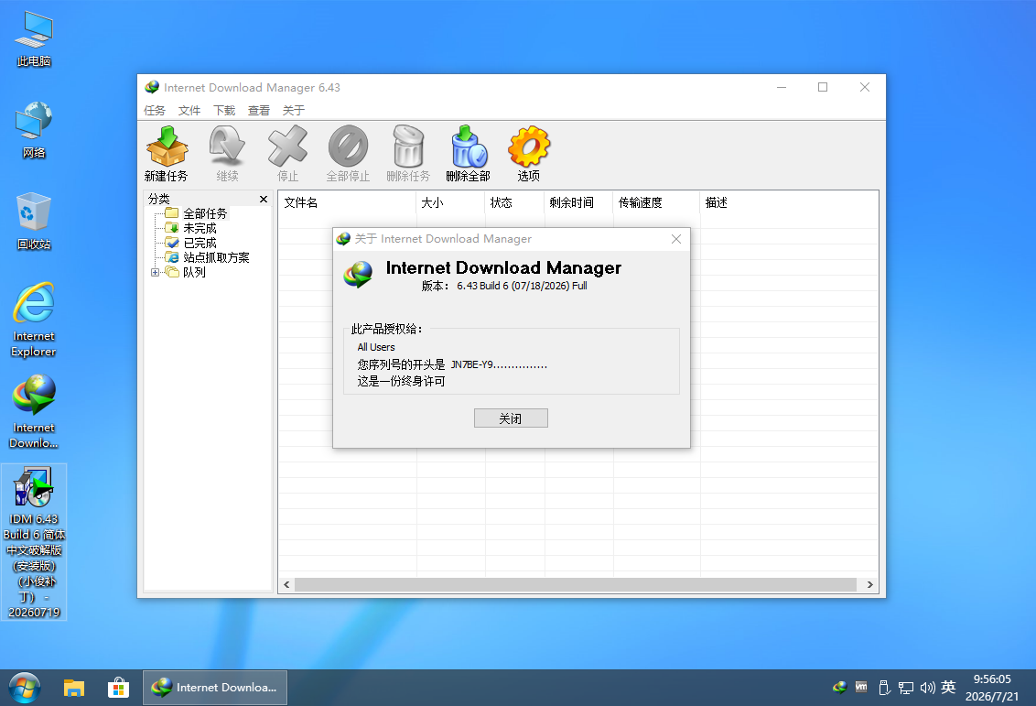Click the 英 input method indicator
Image resolution: width=1036 pixels, height=706 pixels.
948,688
